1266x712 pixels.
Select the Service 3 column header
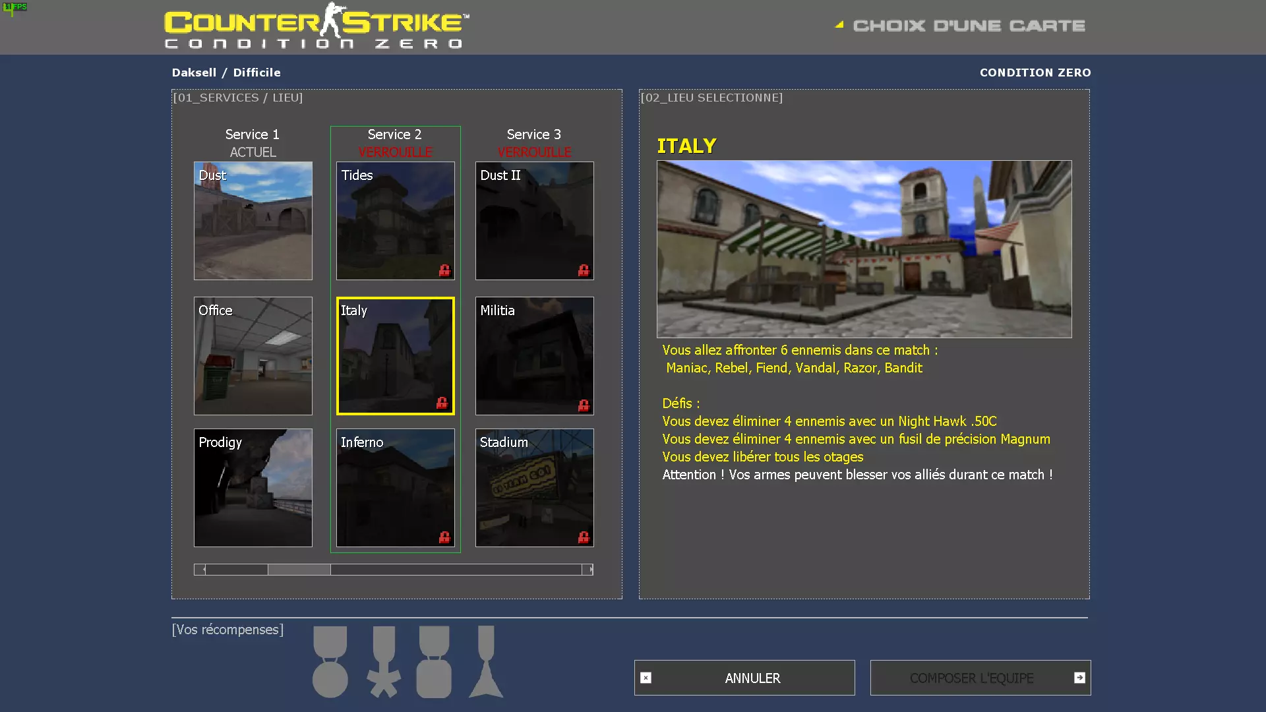(534, 134)
